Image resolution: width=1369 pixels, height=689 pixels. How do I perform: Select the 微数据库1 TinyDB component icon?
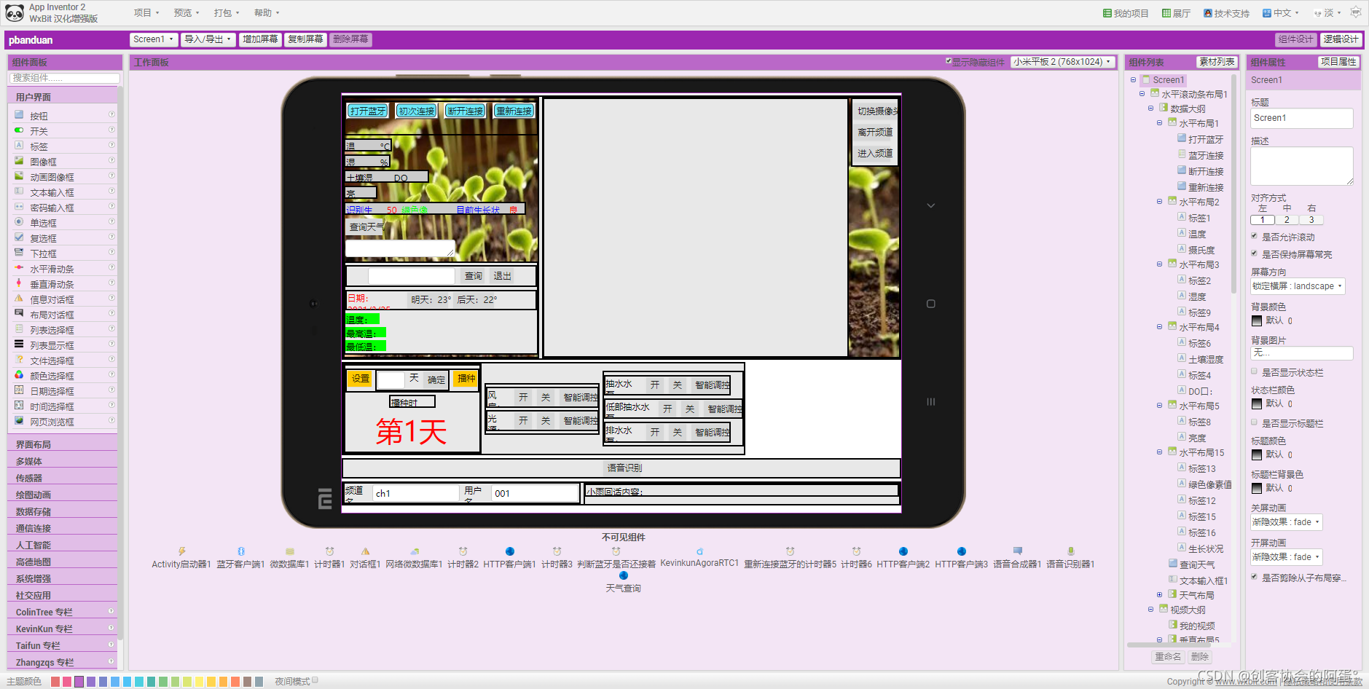coord(289,551)
